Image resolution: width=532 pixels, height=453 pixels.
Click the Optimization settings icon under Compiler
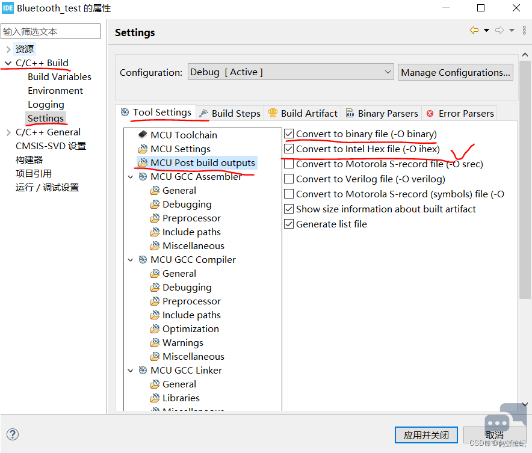pos(155,329)
